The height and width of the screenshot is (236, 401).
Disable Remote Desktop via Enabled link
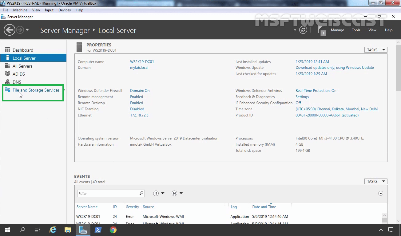[x=136, y=103]
